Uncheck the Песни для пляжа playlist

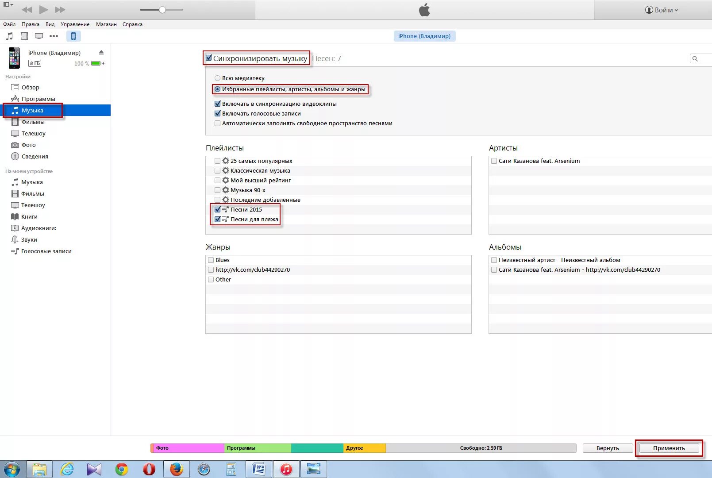pos(217,219)
